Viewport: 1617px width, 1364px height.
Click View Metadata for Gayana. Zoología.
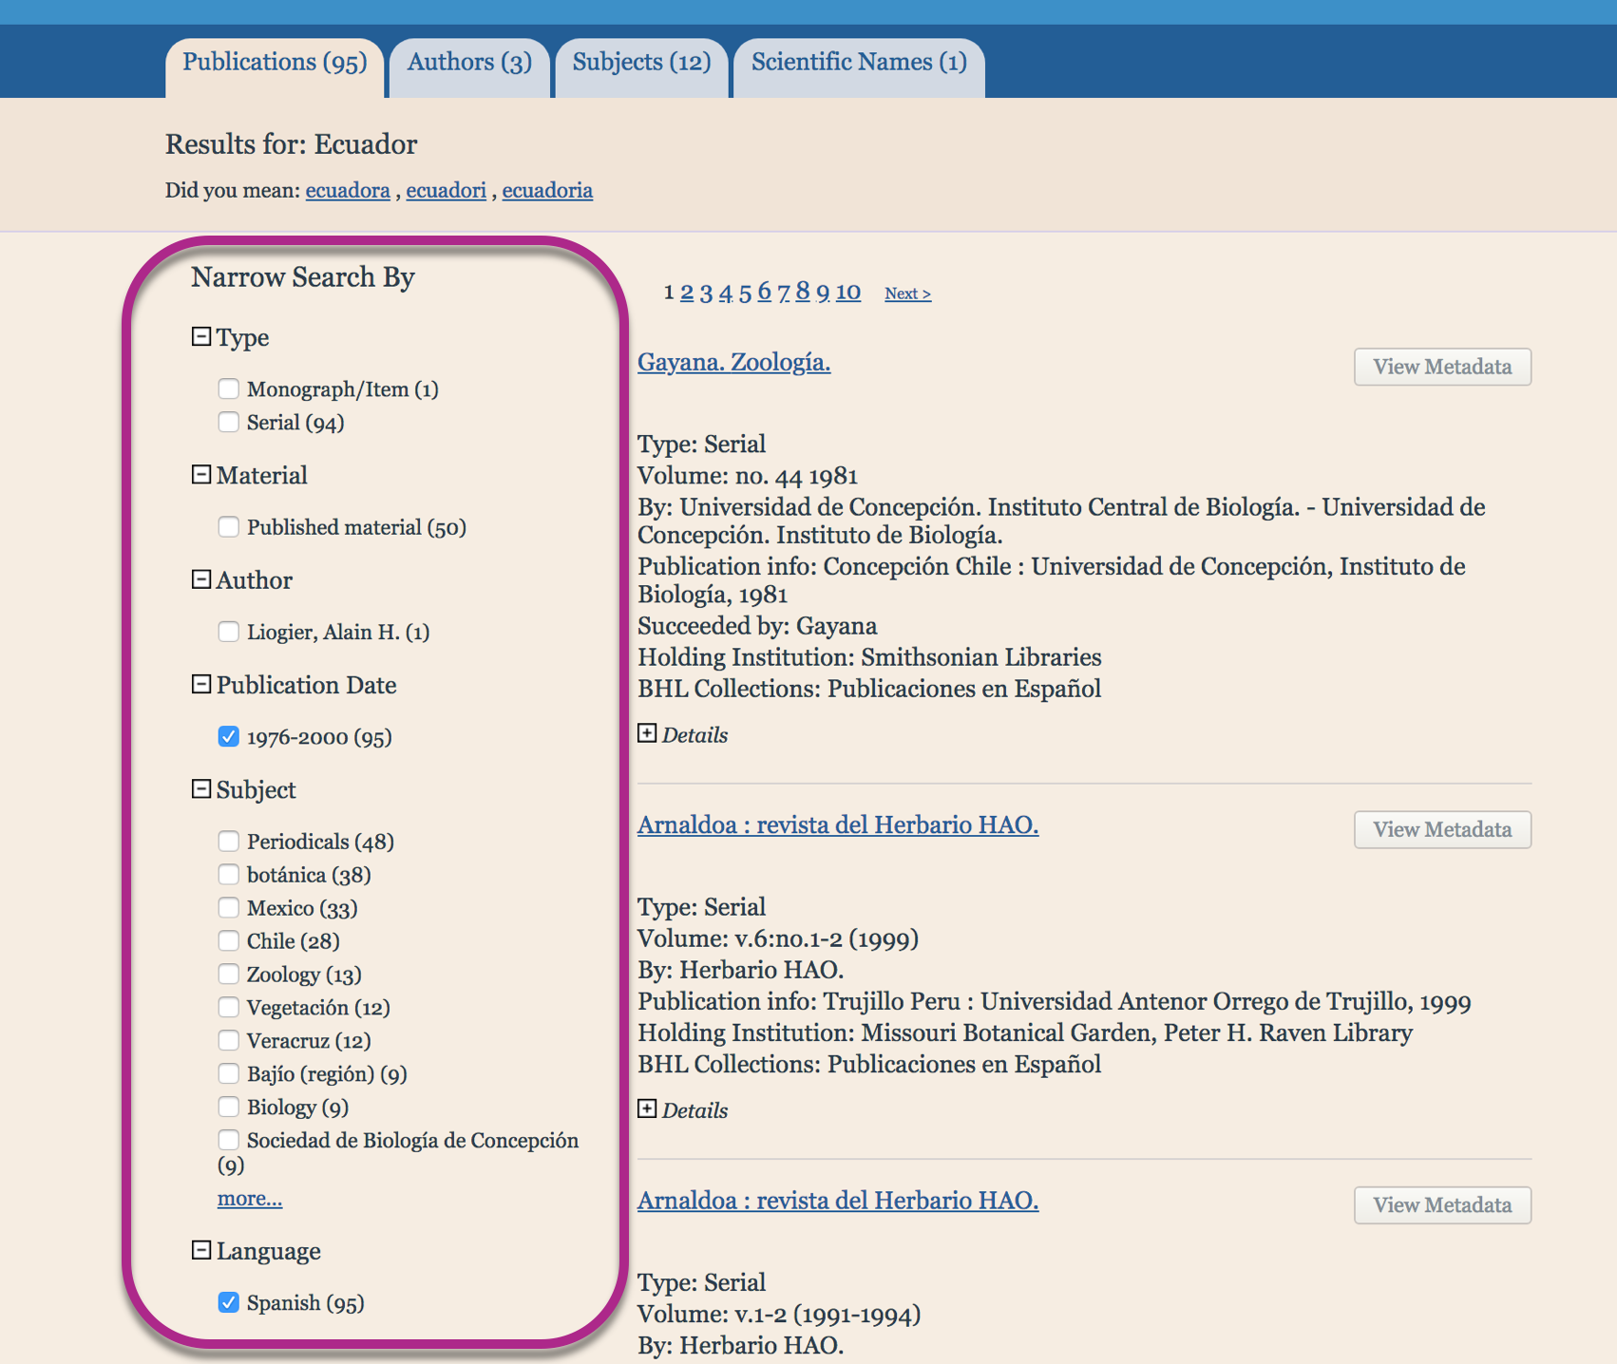click(1442, 367)
